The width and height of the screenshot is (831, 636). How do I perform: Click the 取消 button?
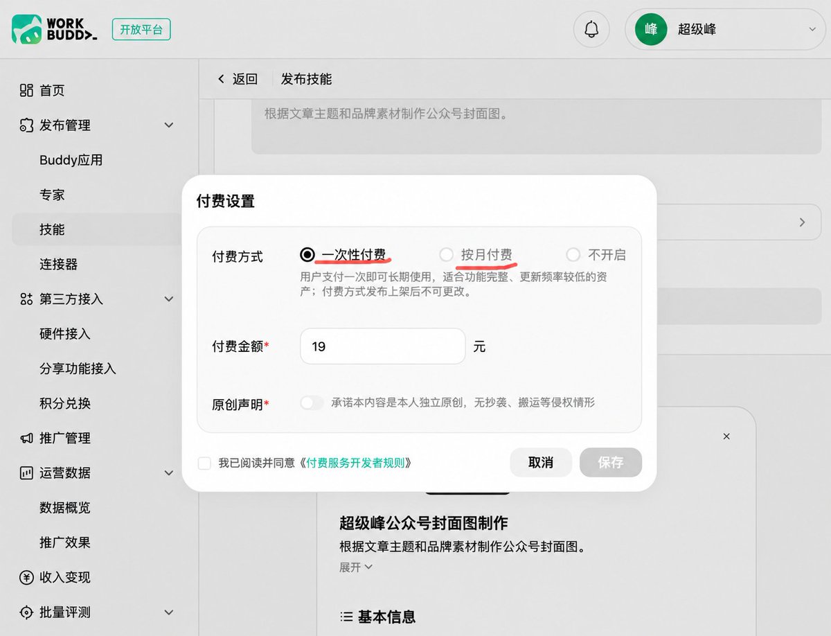click(x=541, y=462)
